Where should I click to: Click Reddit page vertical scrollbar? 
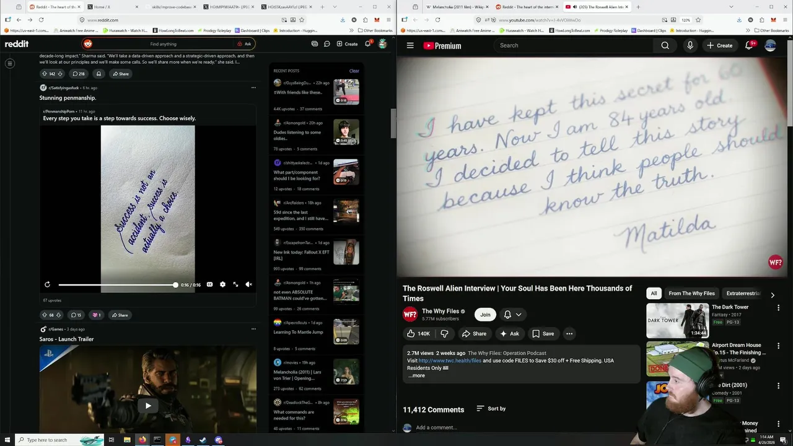(393, 124)
